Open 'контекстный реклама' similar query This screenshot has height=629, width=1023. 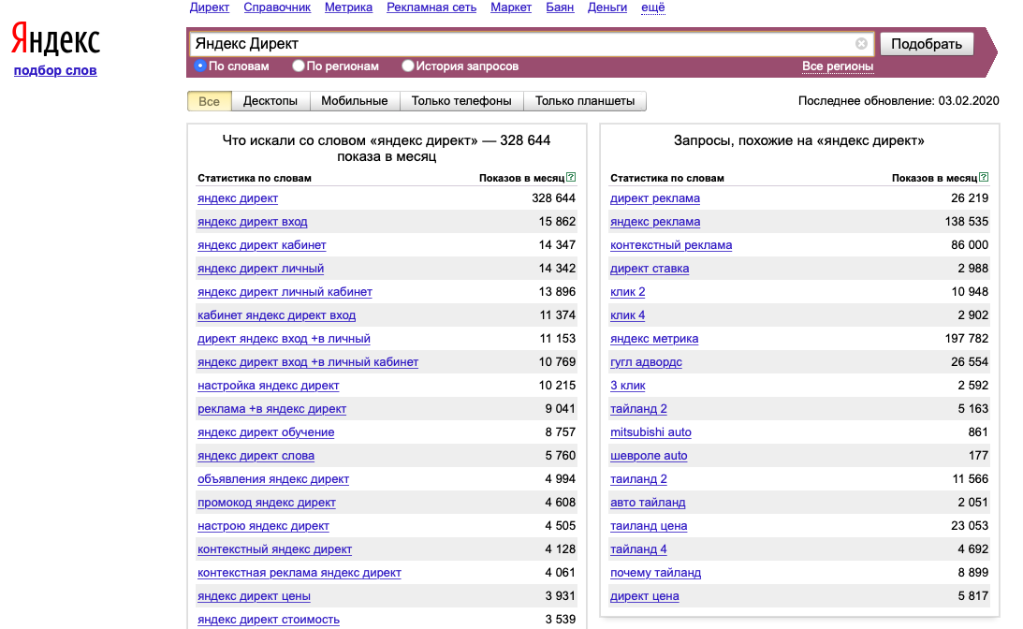pyautogui.click(x=671, y=245)
